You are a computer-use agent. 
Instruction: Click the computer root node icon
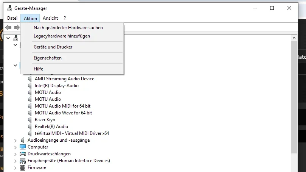[16, 38]
